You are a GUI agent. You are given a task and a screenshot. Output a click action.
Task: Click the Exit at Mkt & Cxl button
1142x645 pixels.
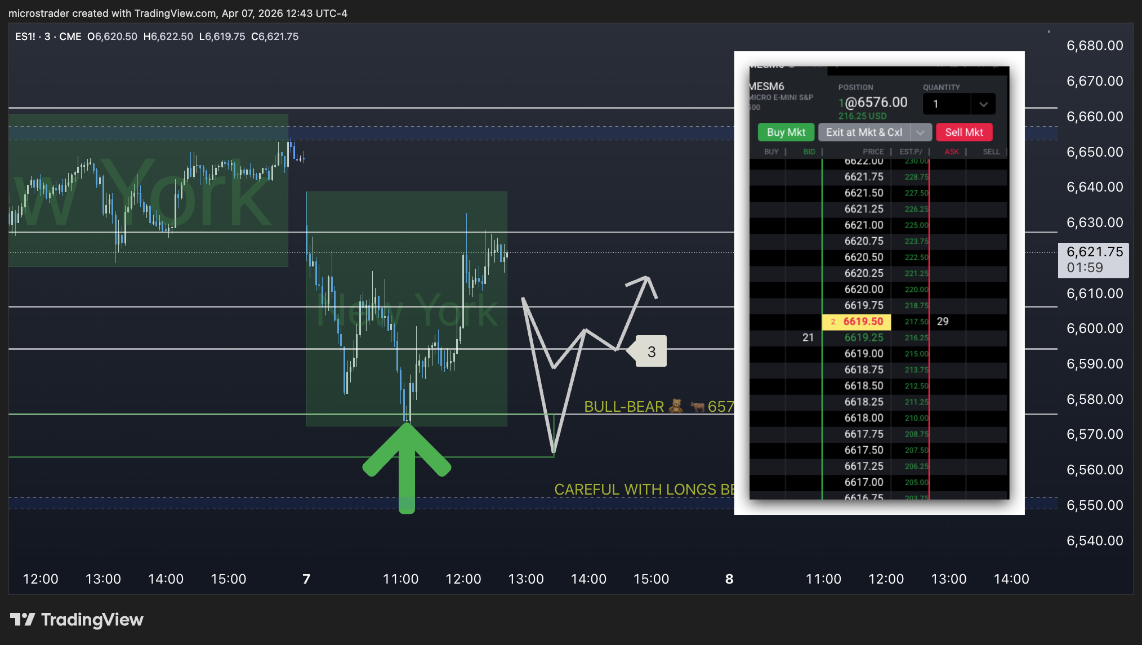click(864, 132)
